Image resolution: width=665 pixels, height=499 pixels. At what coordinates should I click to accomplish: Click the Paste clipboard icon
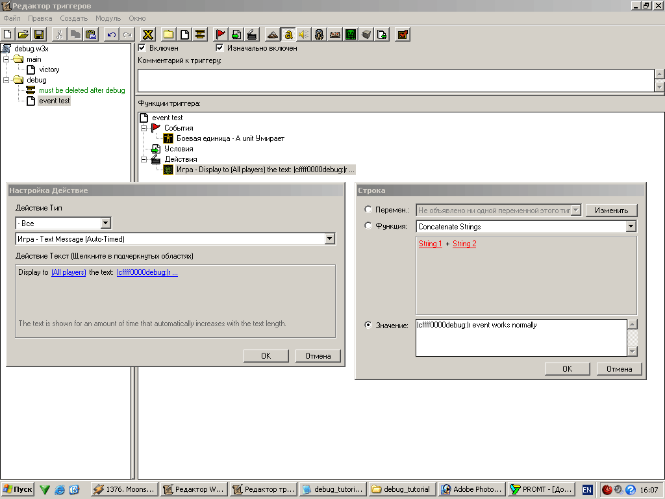pyautogui.click(x=91, y=34)
